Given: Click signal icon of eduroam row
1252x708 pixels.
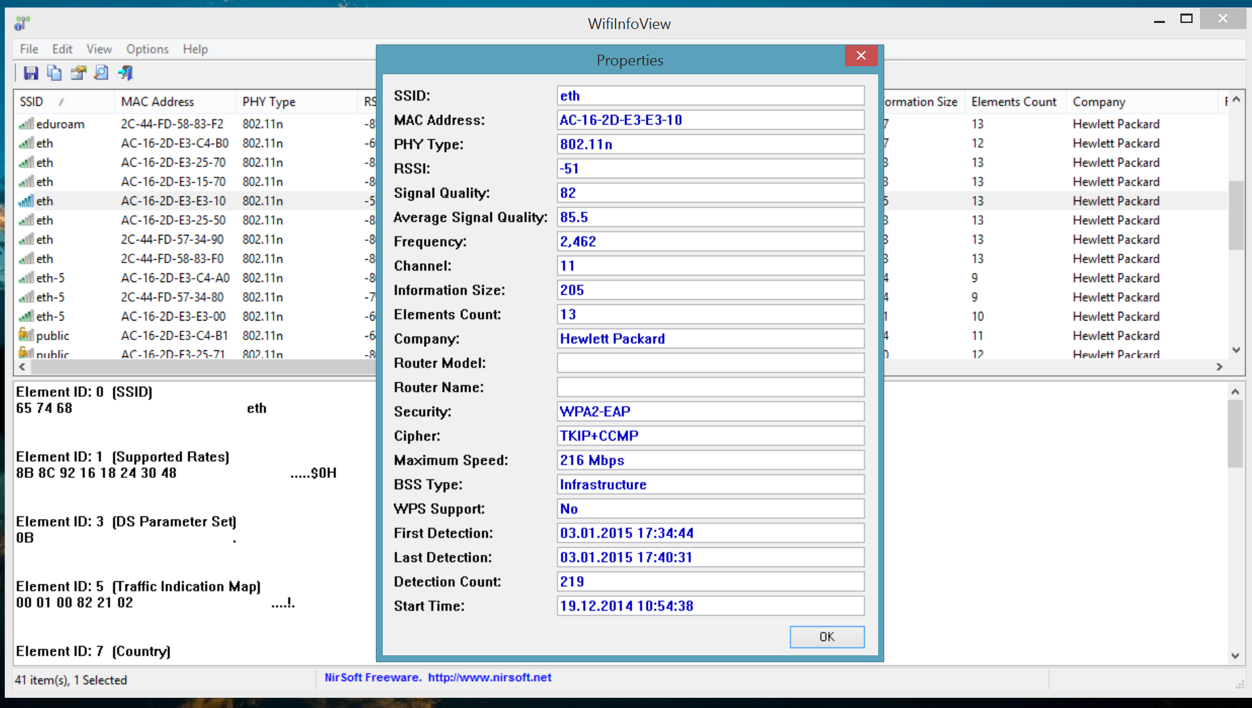Looking at the screenshot, I should tap(26, 124).
